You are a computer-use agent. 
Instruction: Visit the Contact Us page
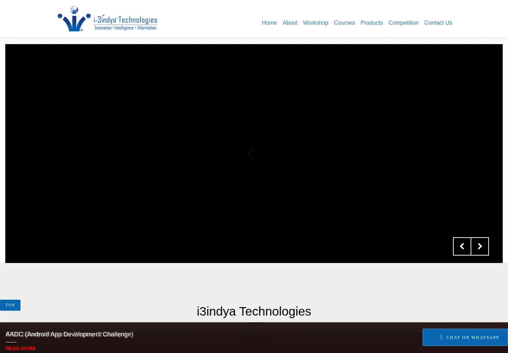coord(438,23)
